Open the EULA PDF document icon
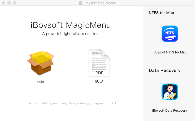The image size is (195, 123). 99,62
